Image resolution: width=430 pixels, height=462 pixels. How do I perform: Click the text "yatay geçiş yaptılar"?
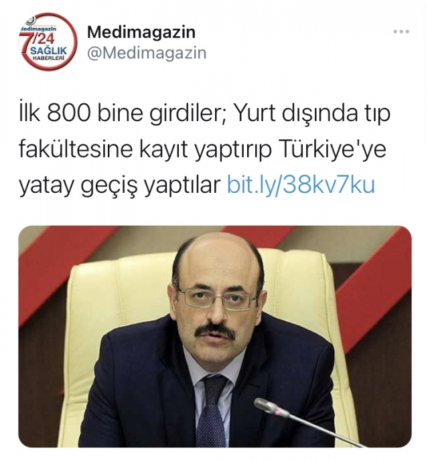[x=119, y=185]
